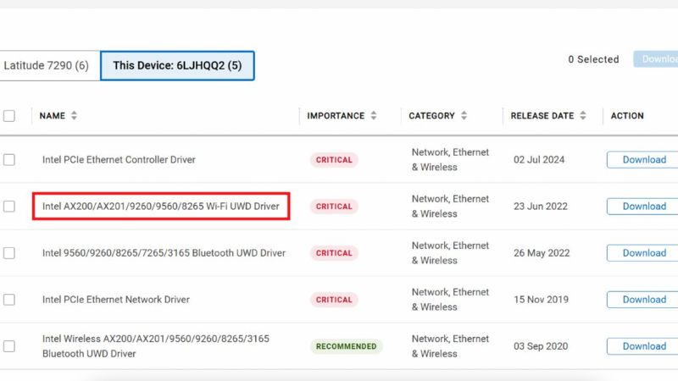Click the CRITICAL badge on 26 May 2022 row

tap(334, 253)
